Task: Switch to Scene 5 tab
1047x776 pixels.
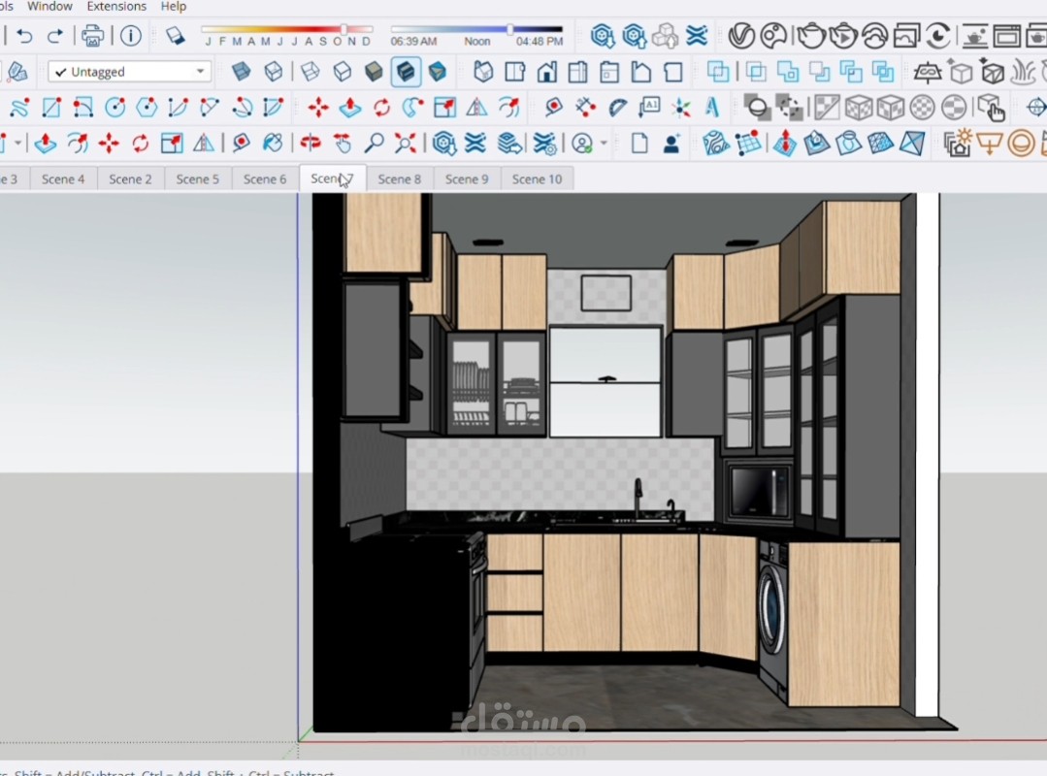Action: pos(198,178)
